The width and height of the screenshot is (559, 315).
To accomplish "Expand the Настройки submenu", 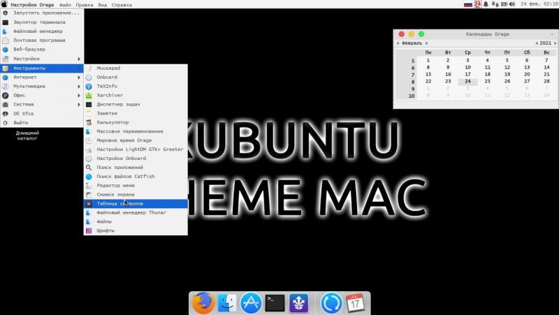I will click(x=42, y=59).
